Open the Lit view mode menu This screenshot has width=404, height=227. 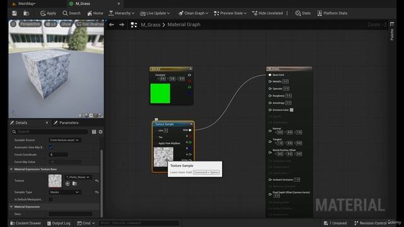point(50,24)
